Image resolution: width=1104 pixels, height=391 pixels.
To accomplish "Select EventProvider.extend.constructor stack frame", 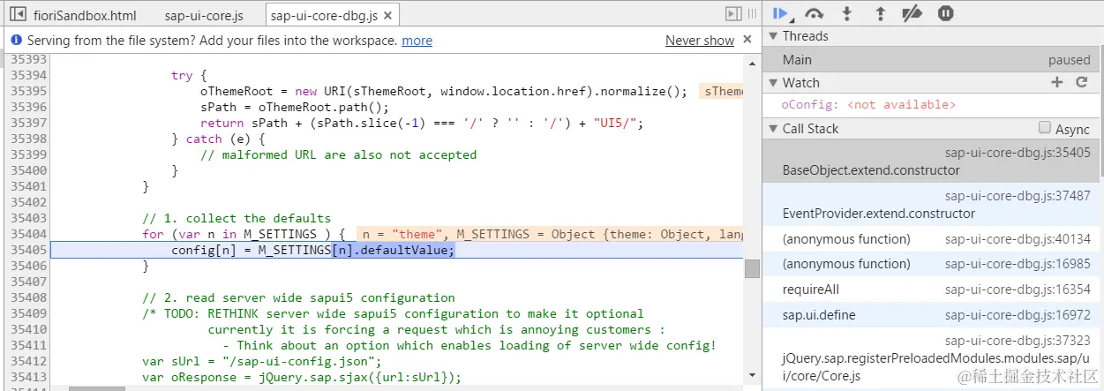I will tap(933, 204).
